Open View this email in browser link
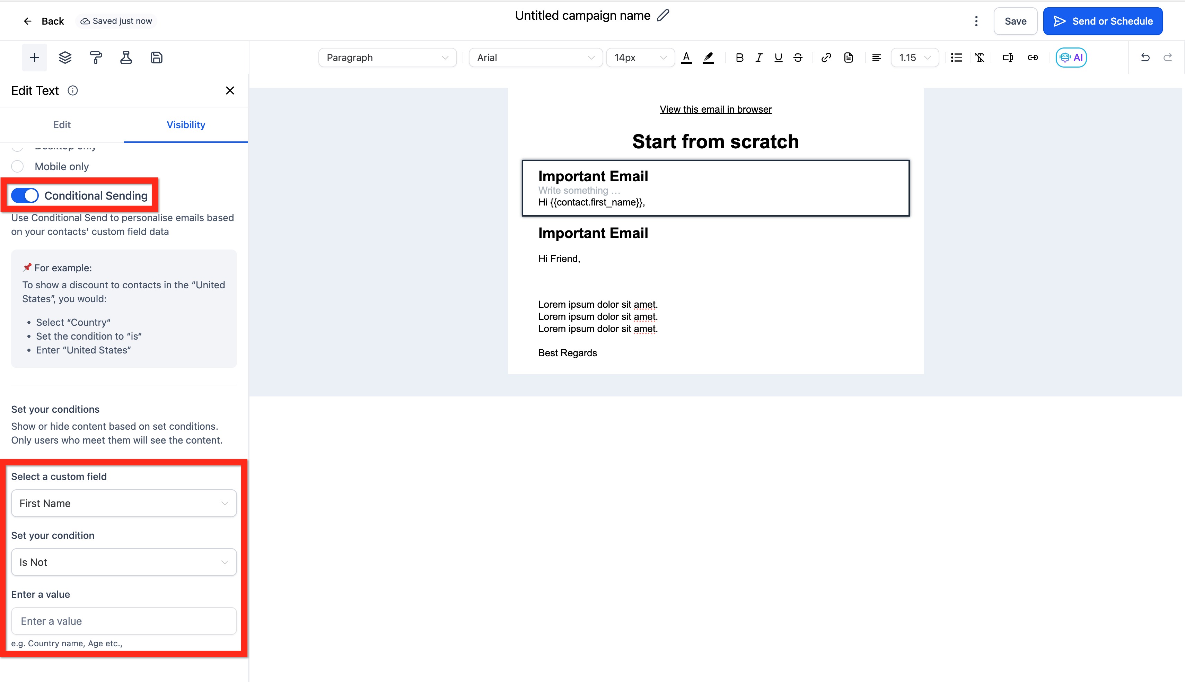The width and height of the screenshot is (1185, 682). coord(716,109)
